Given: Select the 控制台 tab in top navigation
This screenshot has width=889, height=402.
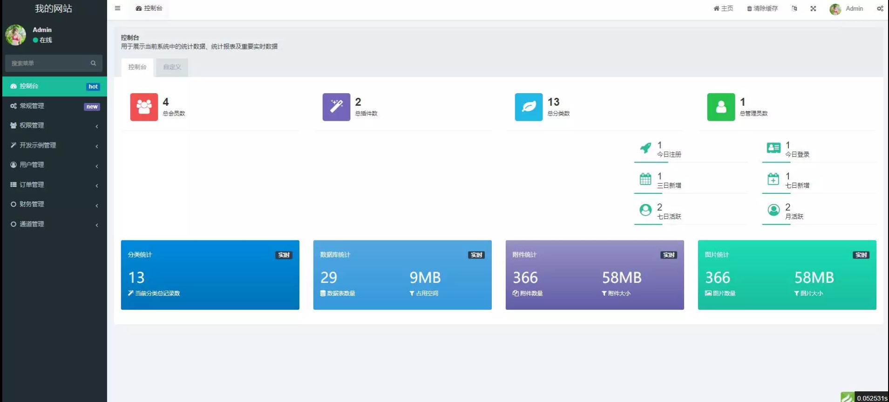Looking at the screenshot, I should (x=149, y=8).
